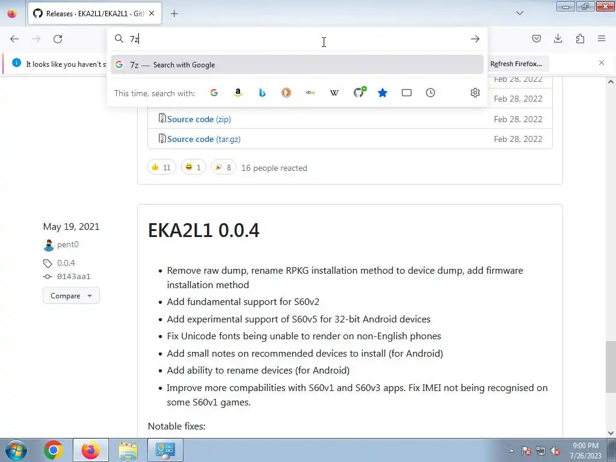616x462 pixels.
Task: Open the Firefox downloads panel
Action: click(x=558, y=38)
